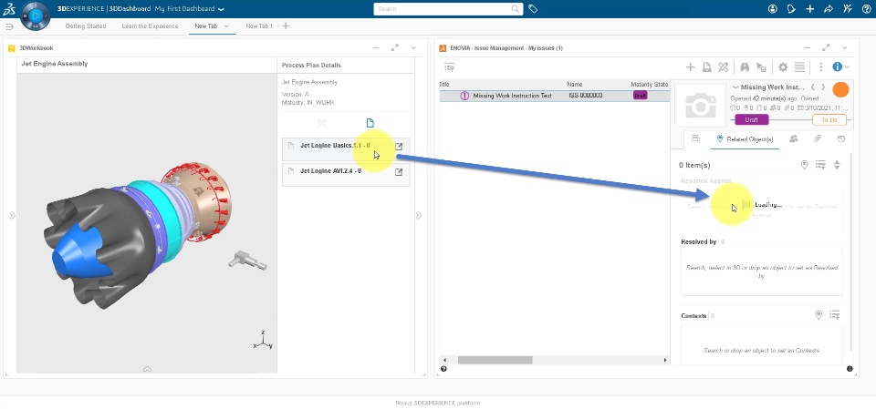Screen dimensions: 876x409
Task: Open the dropdown chevron next to information icon
Action: [x=848, y=67]
